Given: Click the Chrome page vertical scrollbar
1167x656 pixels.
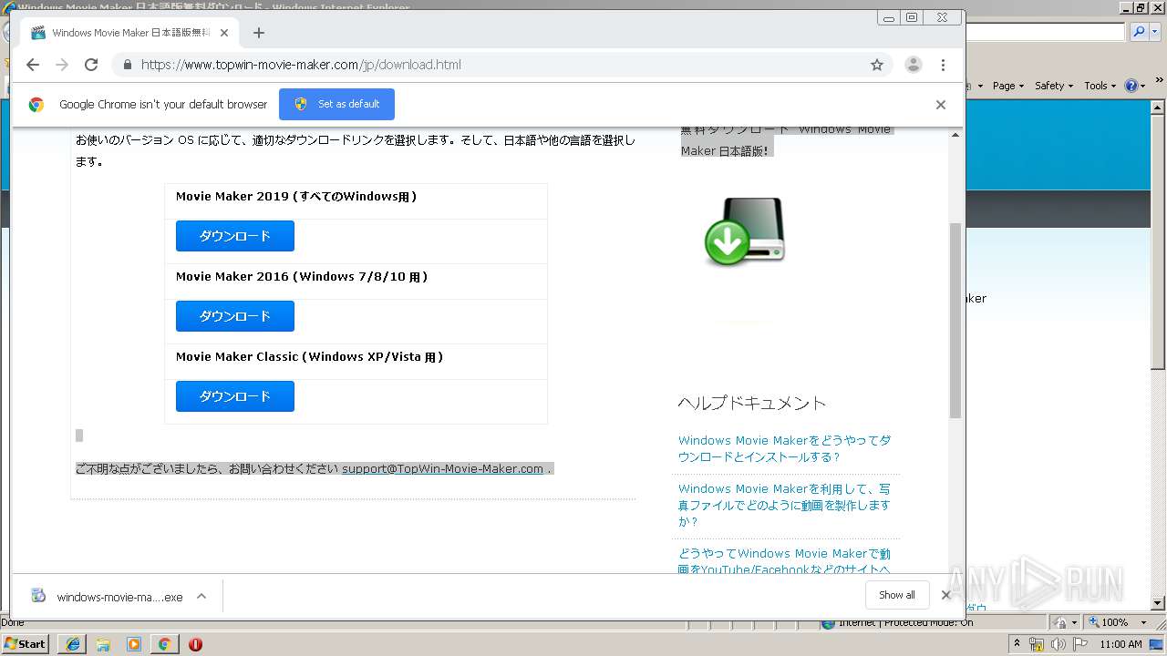Looking at the screenshot, I should click(x=955, y=319).
